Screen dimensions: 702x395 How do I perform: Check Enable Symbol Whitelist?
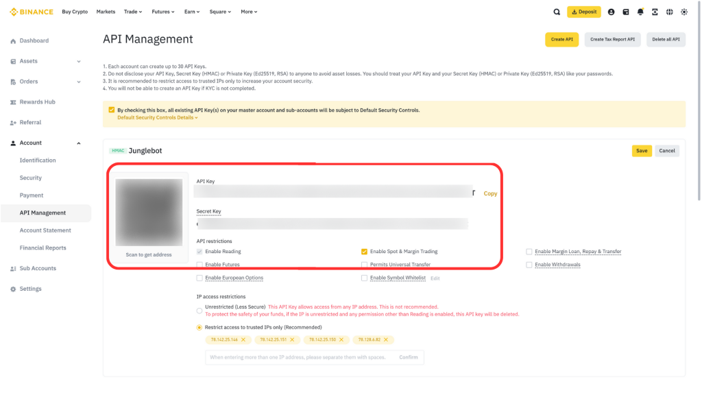point(364,278)
